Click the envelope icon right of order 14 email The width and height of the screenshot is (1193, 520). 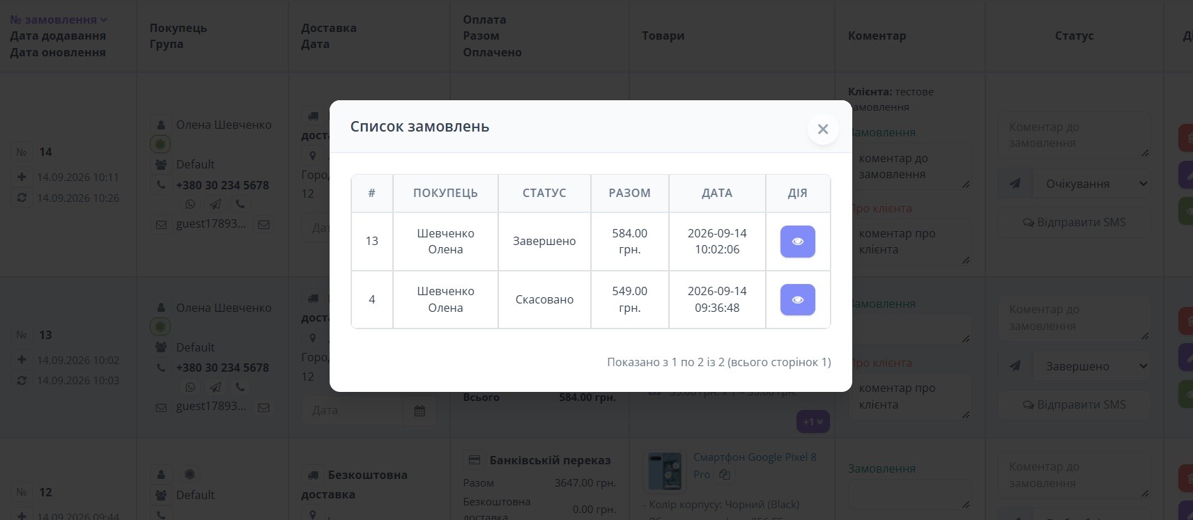[263, 225]
